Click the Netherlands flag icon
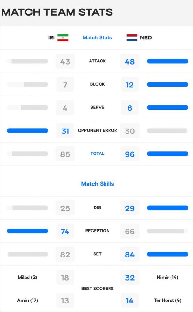The image size is (193, 312). (132, 37)
